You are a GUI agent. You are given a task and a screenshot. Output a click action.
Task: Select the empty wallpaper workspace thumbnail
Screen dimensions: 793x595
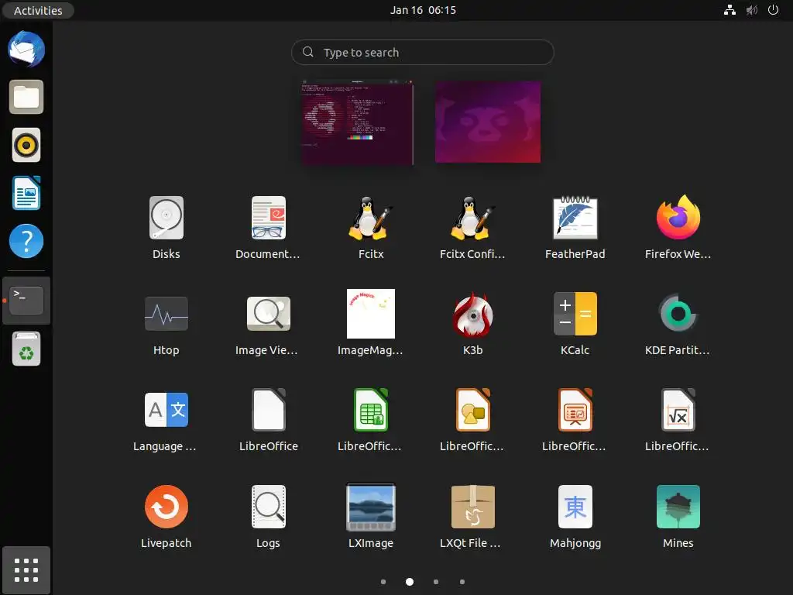click(x=488, y=122)
